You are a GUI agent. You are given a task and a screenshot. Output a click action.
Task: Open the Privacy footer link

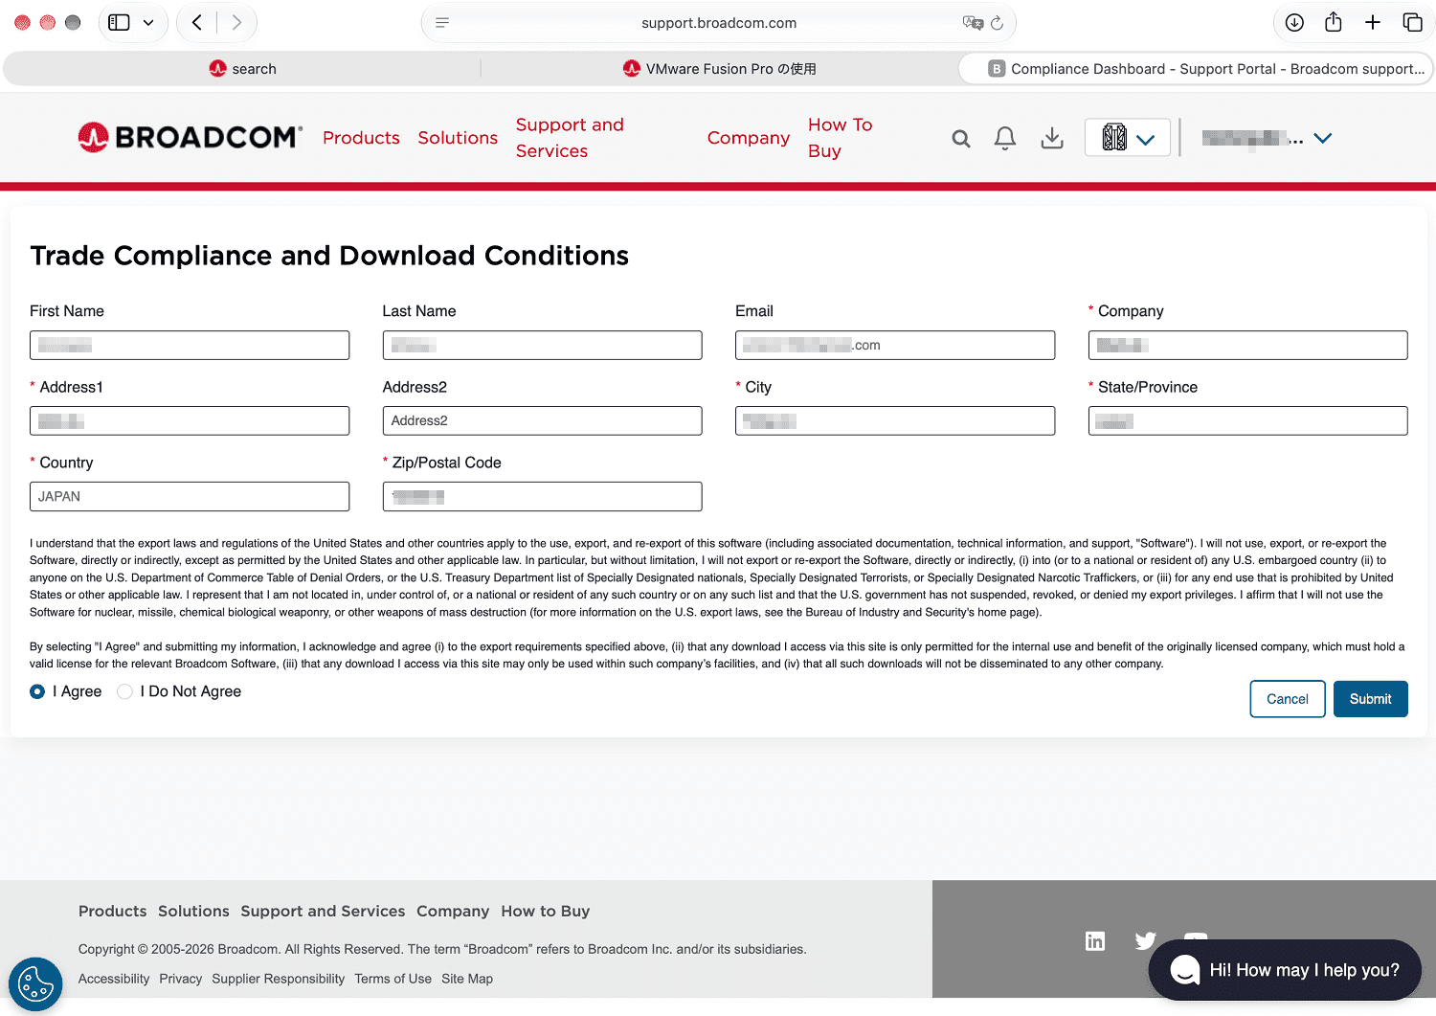[180, 979]
